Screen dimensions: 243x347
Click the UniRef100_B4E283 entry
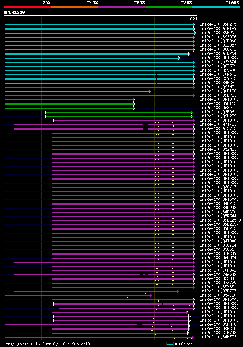click(218, 203)
